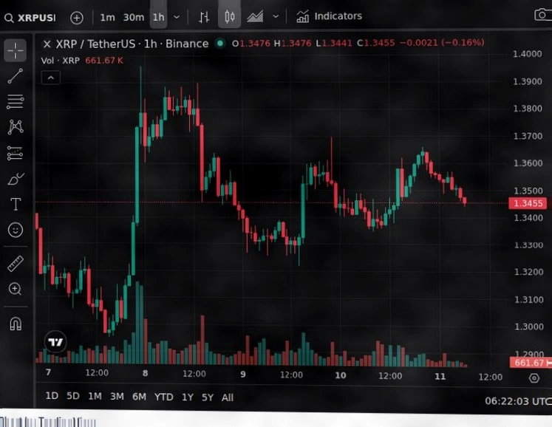
Task: Set the date range to 1D
Action: point(52,396)
